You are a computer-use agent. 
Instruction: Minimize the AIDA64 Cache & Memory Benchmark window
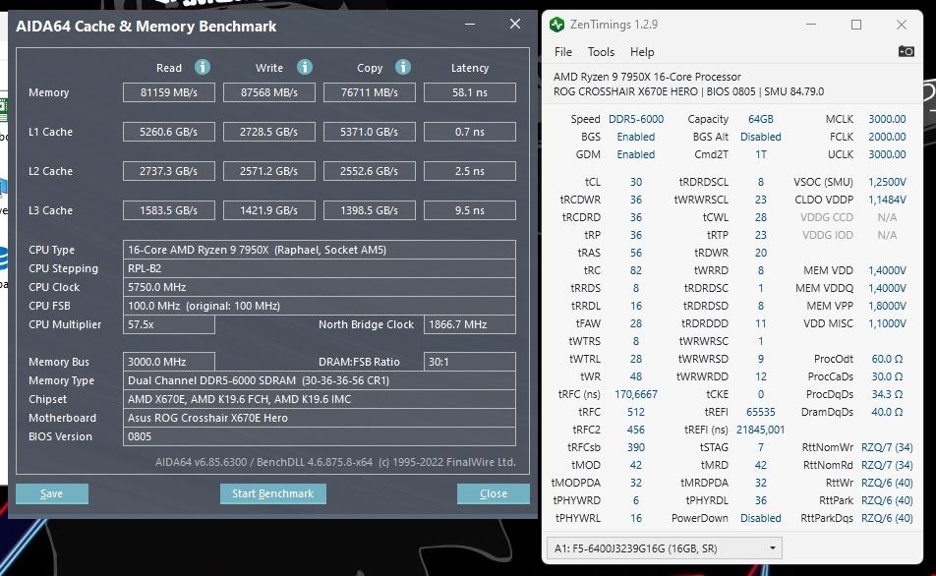(470, 25)
